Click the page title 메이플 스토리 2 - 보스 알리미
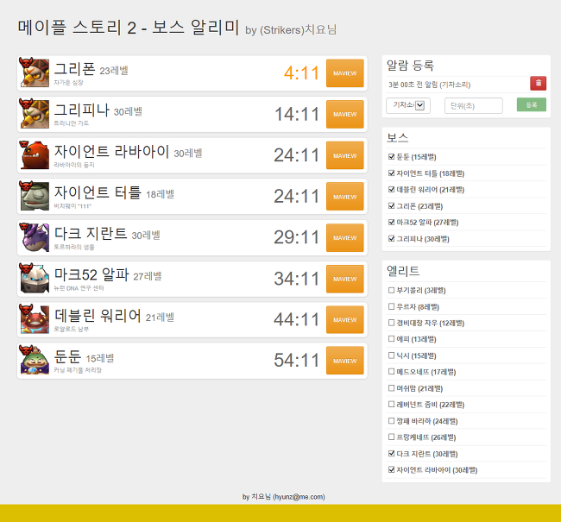Image resolution: width=561 pixels, height=522 pixels. 129,28
